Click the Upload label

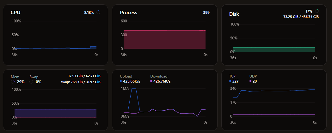[126, 76]
